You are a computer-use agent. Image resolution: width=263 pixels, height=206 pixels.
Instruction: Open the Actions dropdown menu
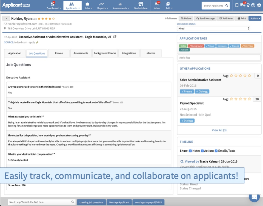point(254,18)
